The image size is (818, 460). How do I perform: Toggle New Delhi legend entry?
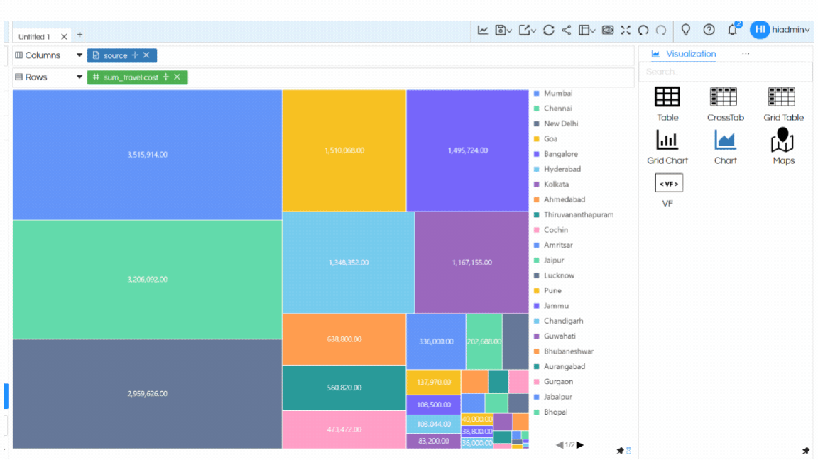coord(555,124)
